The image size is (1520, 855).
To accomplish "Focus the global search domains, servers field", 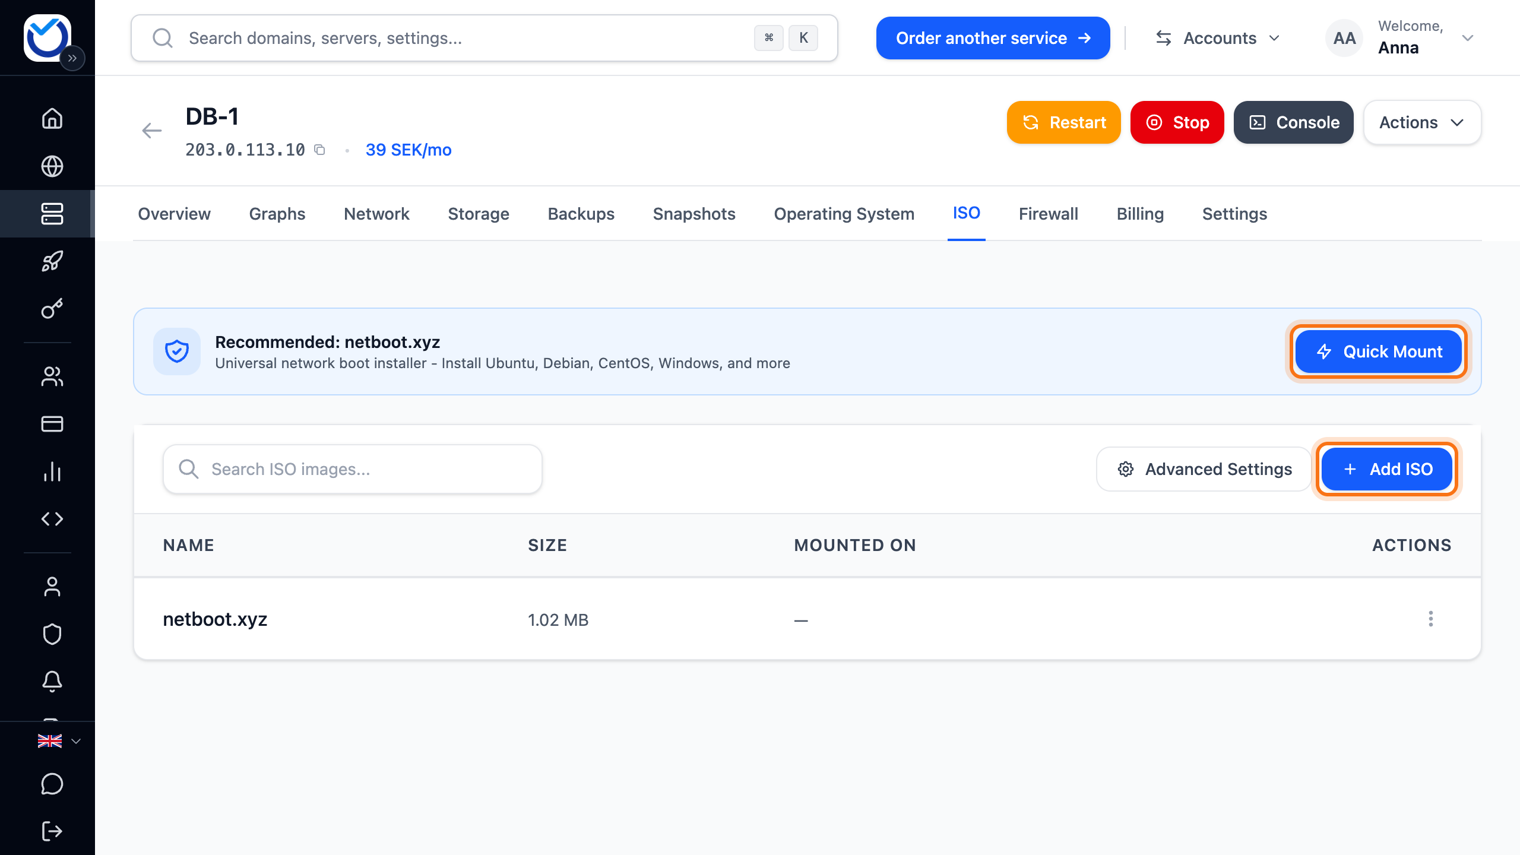I will pos(484,38).
